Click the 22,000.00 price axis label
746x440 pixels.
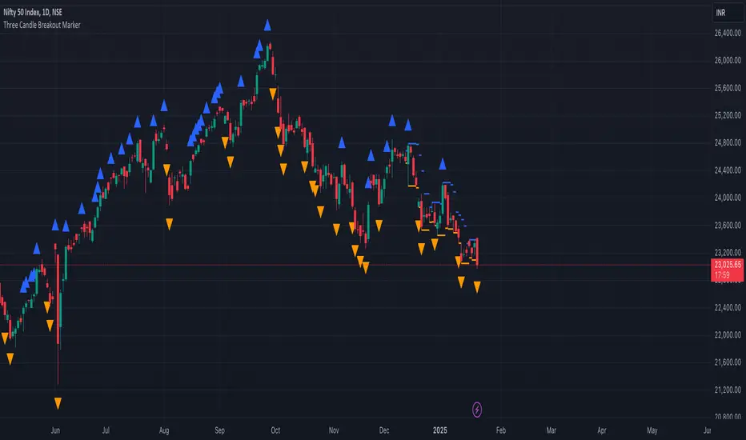pyautogui.click(x=728, y=335)
